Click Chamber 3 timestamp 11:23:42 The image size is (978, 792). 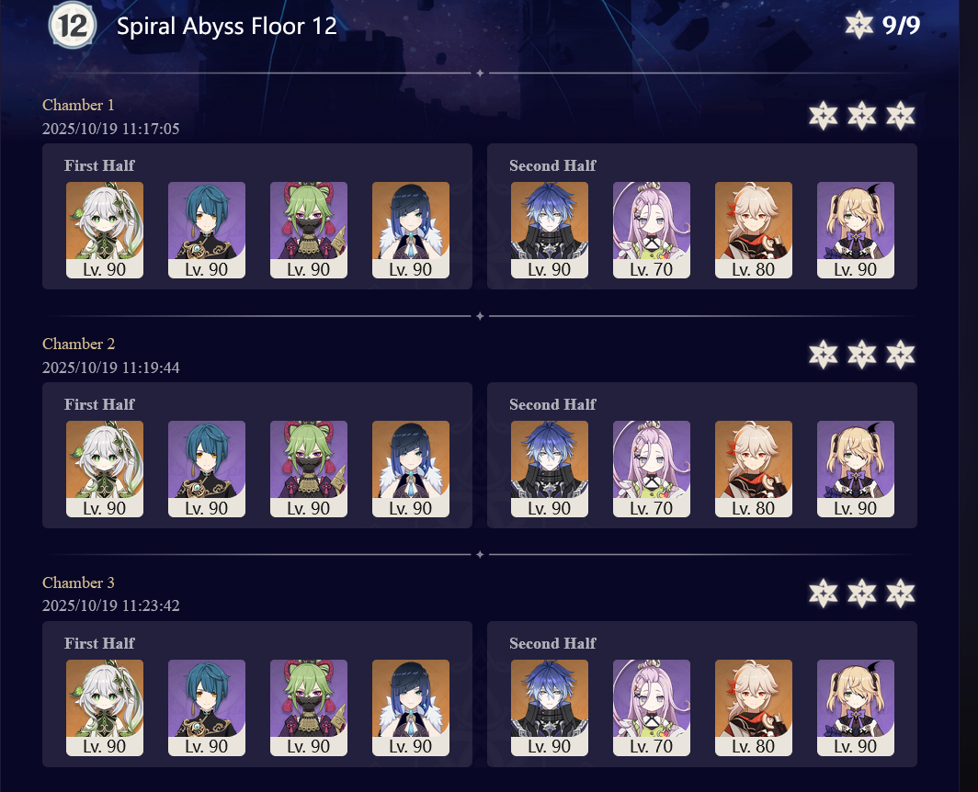(151, 605)
